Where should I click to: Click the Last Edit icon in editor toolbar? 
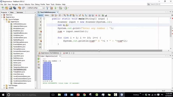(53, 15)
